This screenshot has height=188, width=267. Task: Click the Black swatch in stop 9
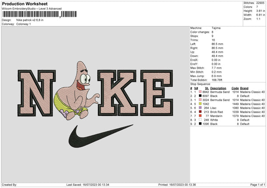200,124
